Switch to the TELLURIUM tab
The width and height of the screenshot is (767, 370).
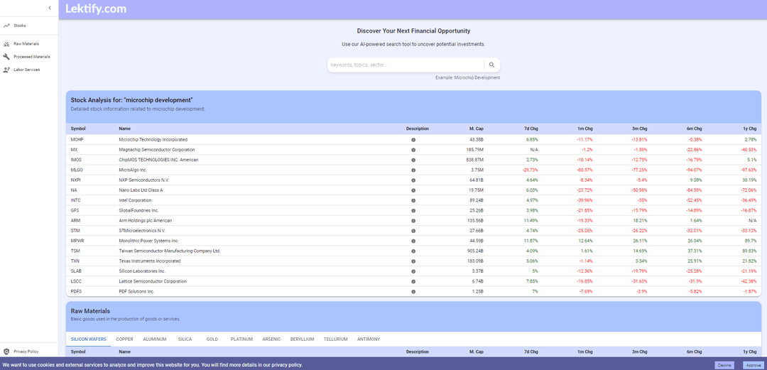click(x=335, y=339)
